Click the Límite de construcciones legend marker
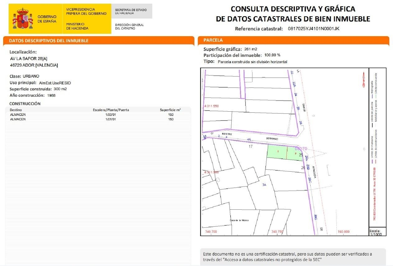393x266 pixels. [375, 161]
